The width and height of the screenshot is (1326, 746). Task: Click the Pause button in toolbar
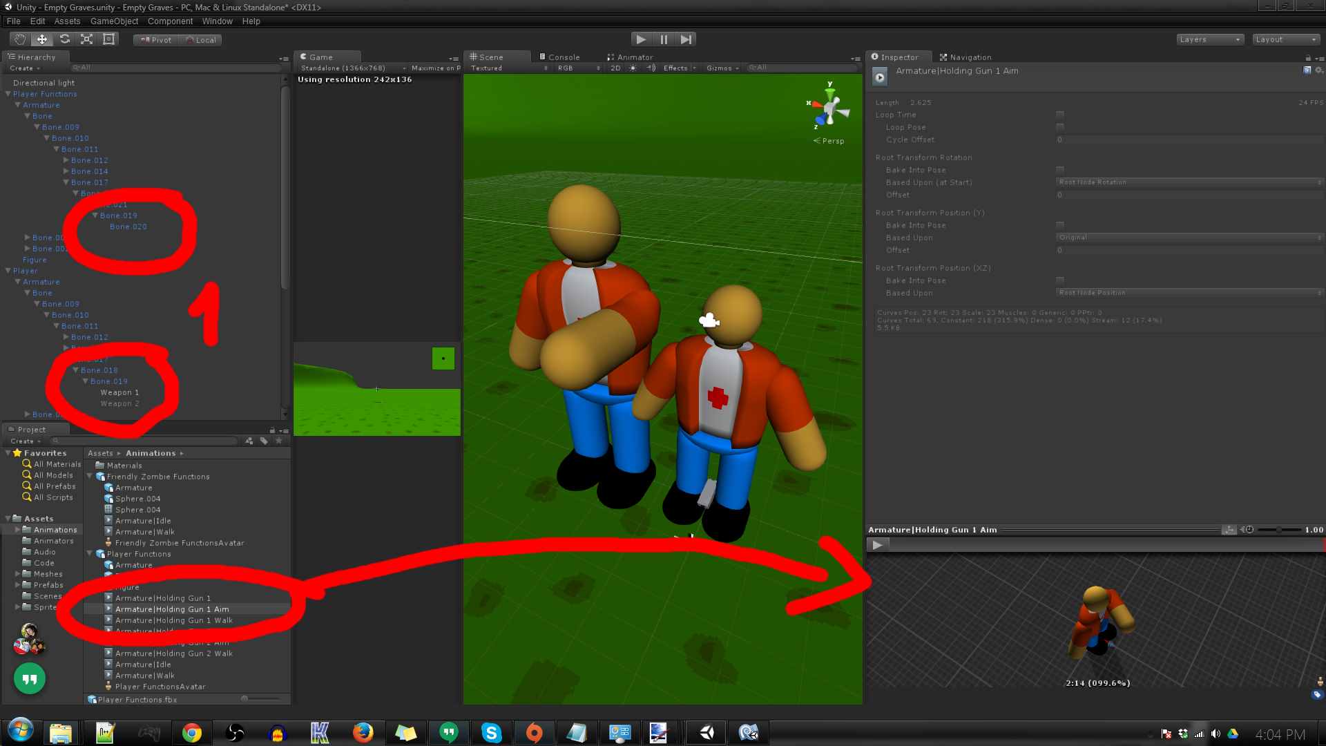[x=664, y=39]
